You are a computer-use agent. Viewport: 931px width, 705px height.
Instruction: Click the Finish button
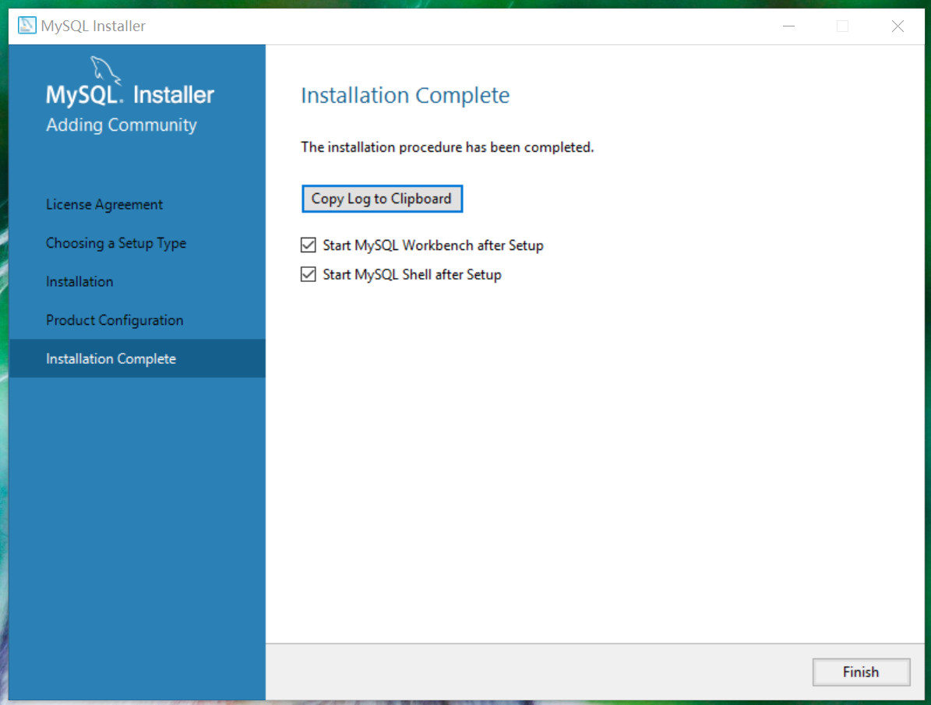click(861, 672)
